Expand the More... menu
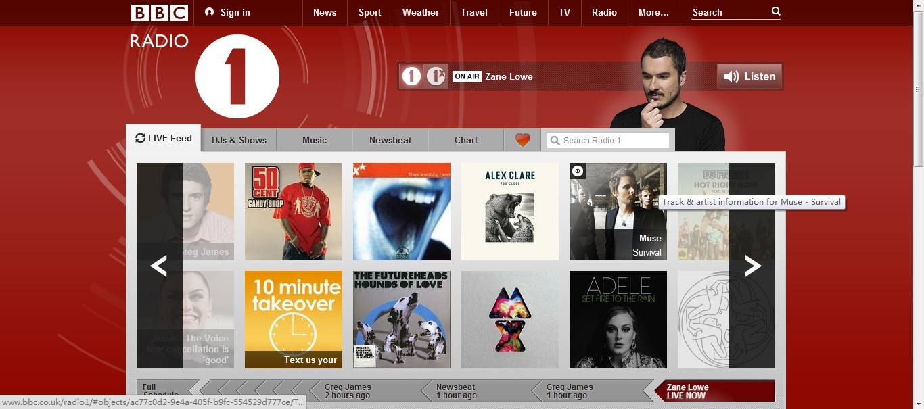924x409 pixels. pos(653,12)
